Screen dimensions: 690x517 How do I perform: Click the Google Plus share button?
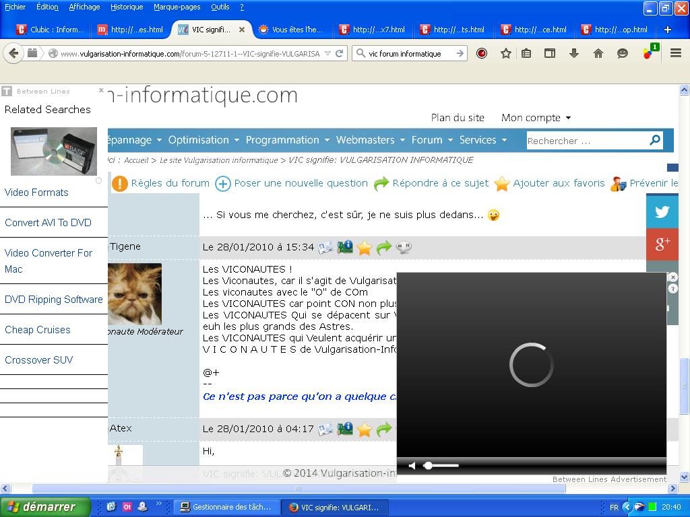[x=662, y=244]
